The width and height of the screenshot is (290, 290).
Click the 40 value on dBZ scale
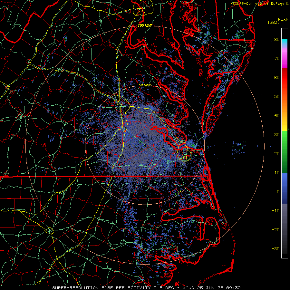click(277, 116)
